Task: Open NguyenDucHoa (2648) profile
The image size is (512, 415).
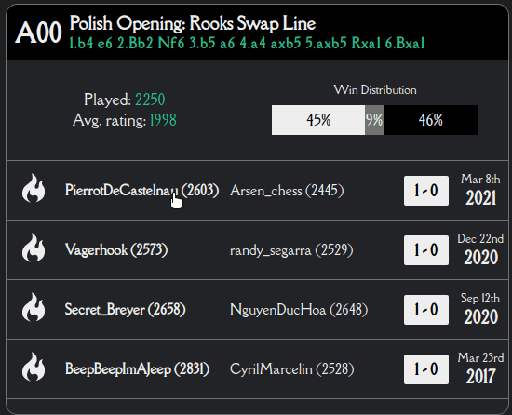Action: click(299, 310)
